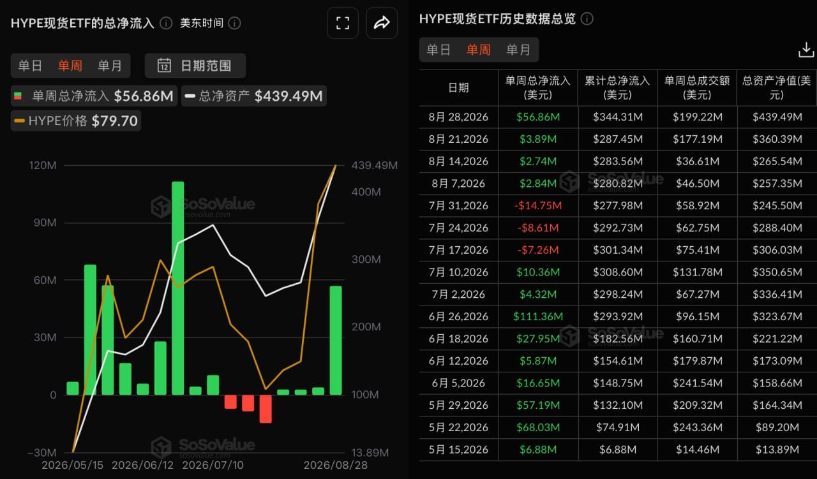
Task: Select the 5月 15,2026 date cell
Action: coord(458,450)
